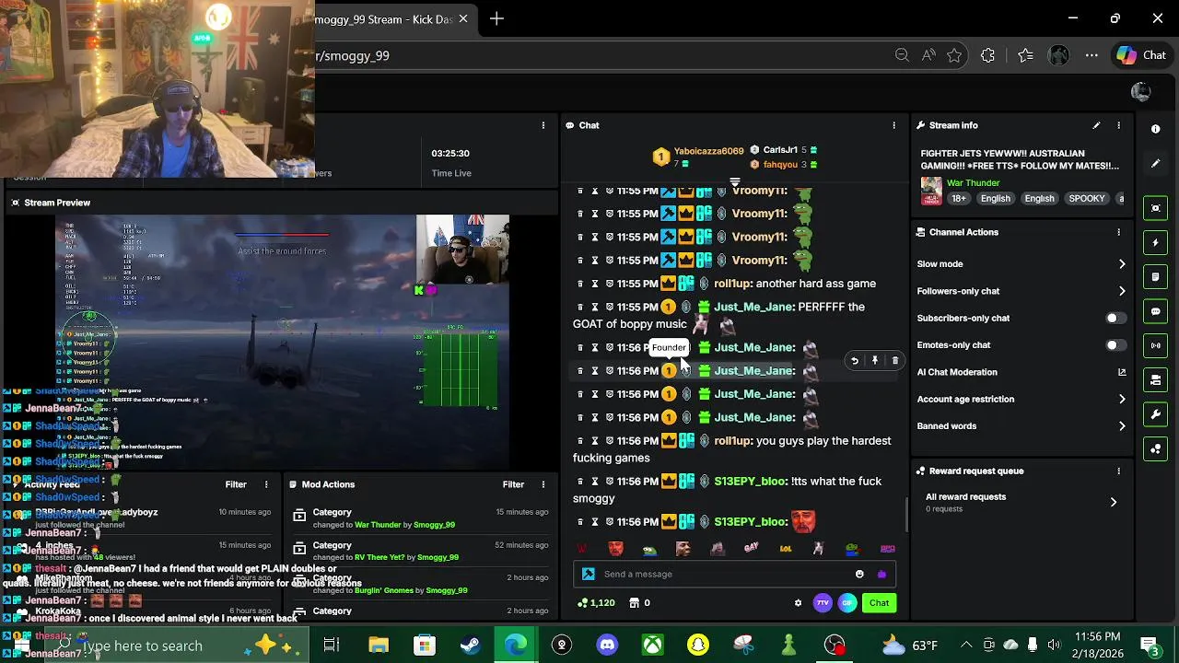Click the moderator gavel icon in message box
Image resolution: width=1179 pixels, height=663 pixels.
(589, 574)
